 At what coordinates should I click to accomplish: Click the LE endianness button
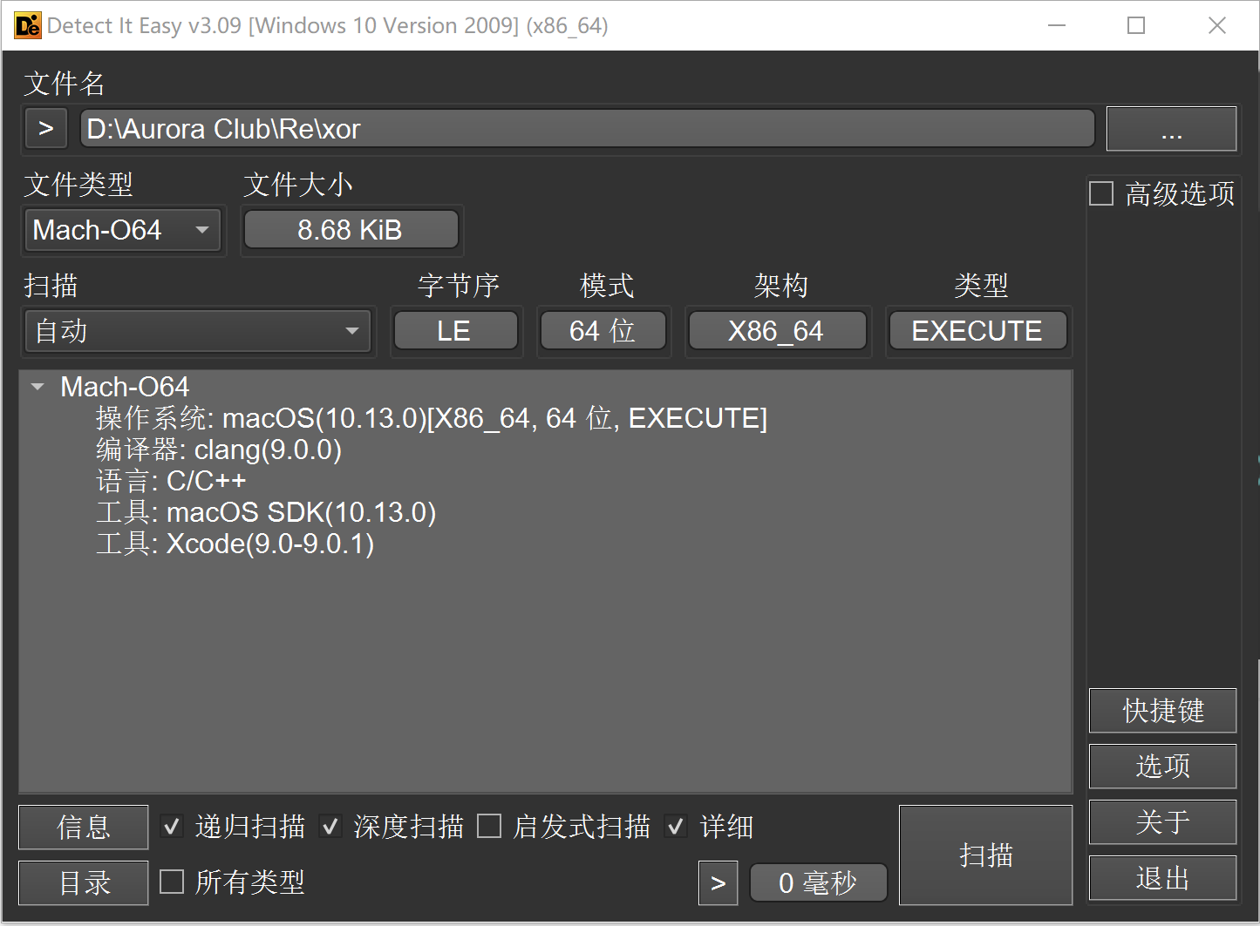click(454, 331)
